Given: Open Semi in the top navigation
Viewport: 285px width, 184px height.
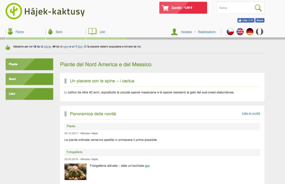Looking at the screenshot, I should pos(59,32).
